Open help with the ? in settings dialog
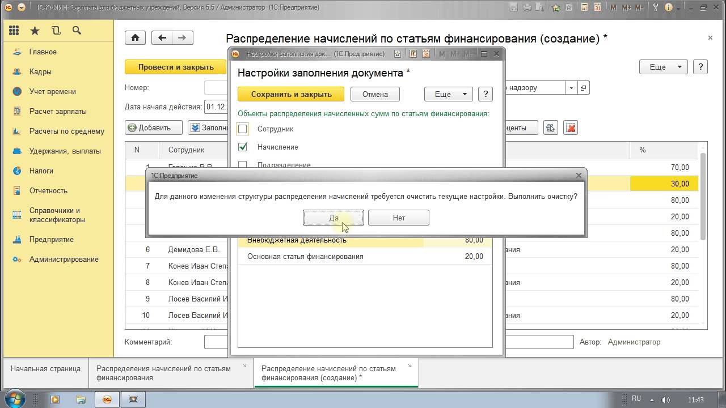 point(485,94)
